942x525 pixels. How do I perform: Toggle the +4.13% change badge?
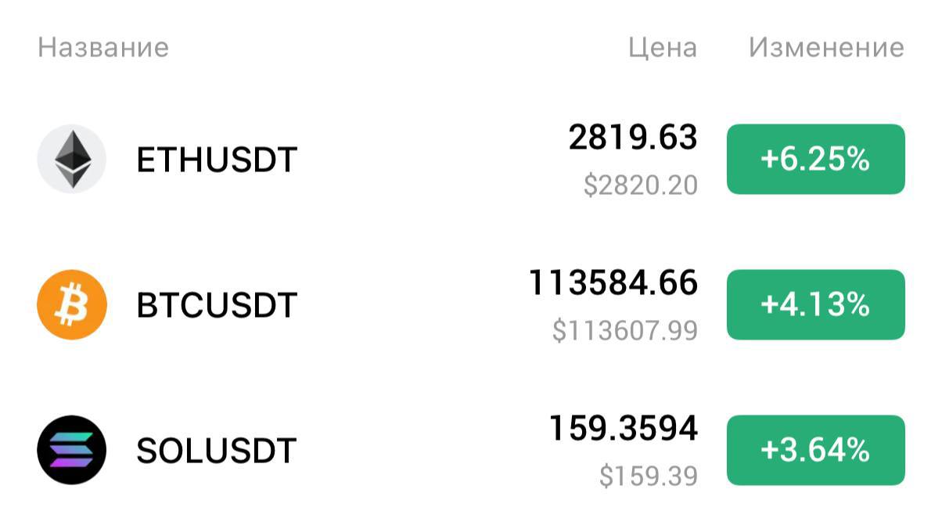815,305
